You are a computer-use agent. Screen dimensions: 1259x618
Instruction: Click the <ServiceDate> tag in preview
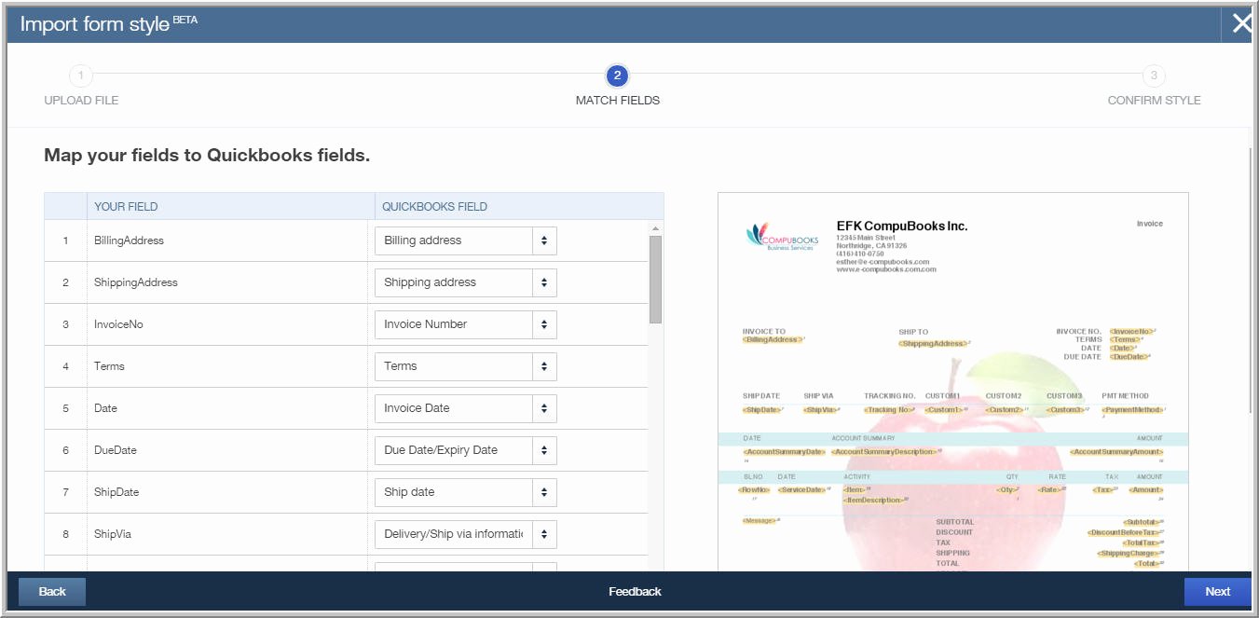[x=801, y=490]
